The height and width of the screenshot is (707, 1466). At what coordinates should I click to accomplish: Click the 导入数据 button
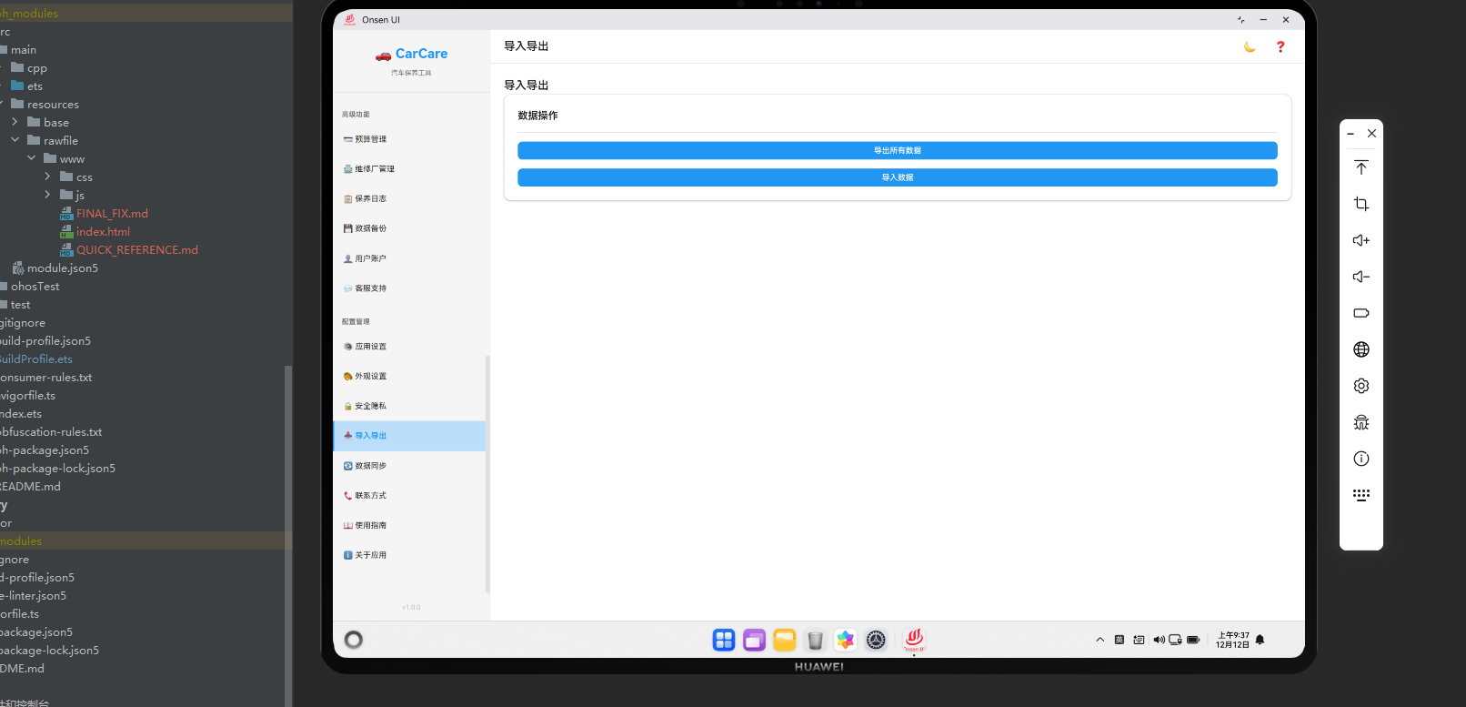pos(898,177)
